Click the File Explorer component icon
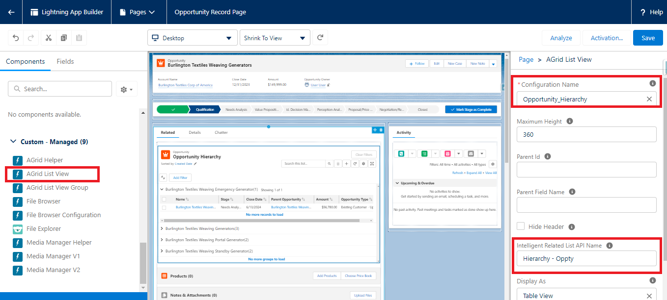667x300 pixels. coord(18,229)
